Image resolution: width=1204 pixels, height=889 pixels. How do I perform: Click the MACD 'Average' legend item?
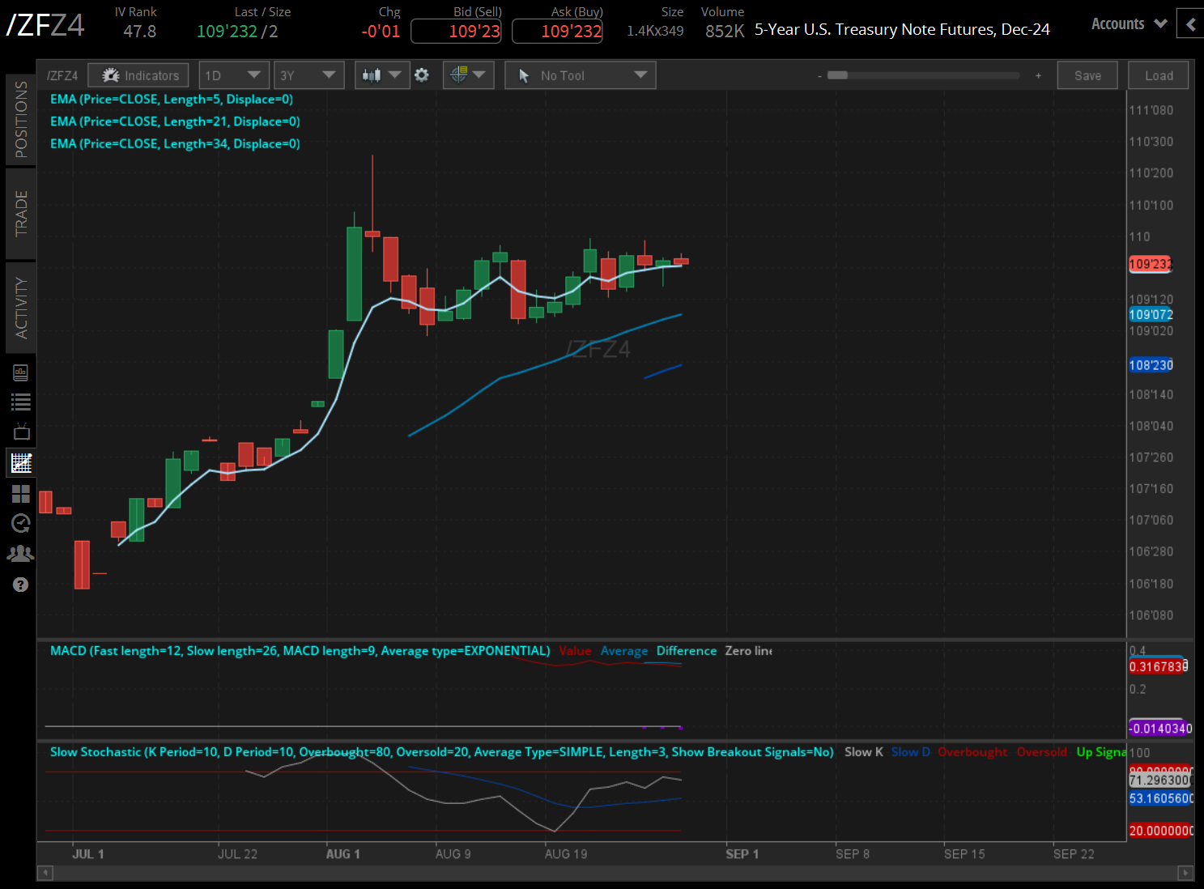point(624,651)
